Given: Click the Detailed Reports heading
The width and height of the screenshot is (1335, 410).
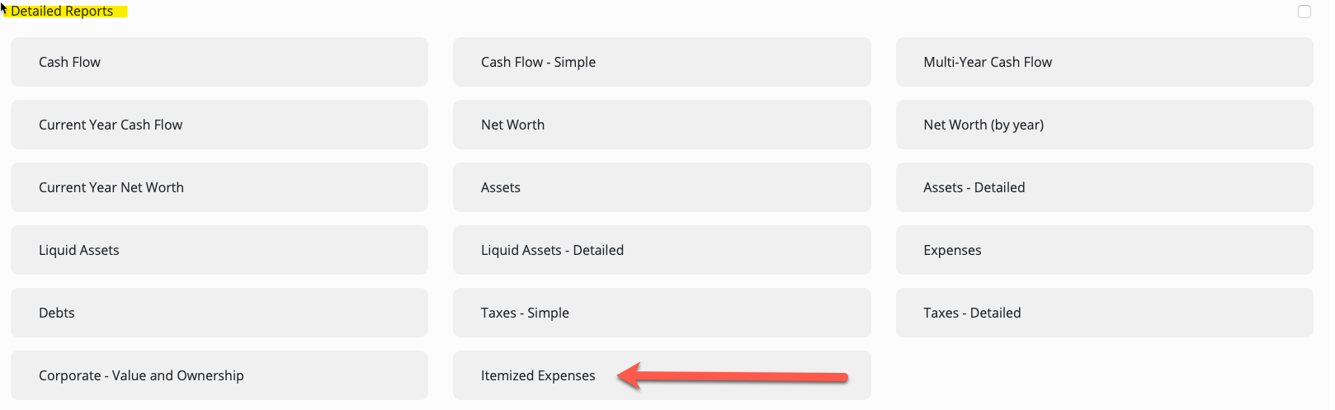Looking at the screenshot, I should [x=62, y=12].
